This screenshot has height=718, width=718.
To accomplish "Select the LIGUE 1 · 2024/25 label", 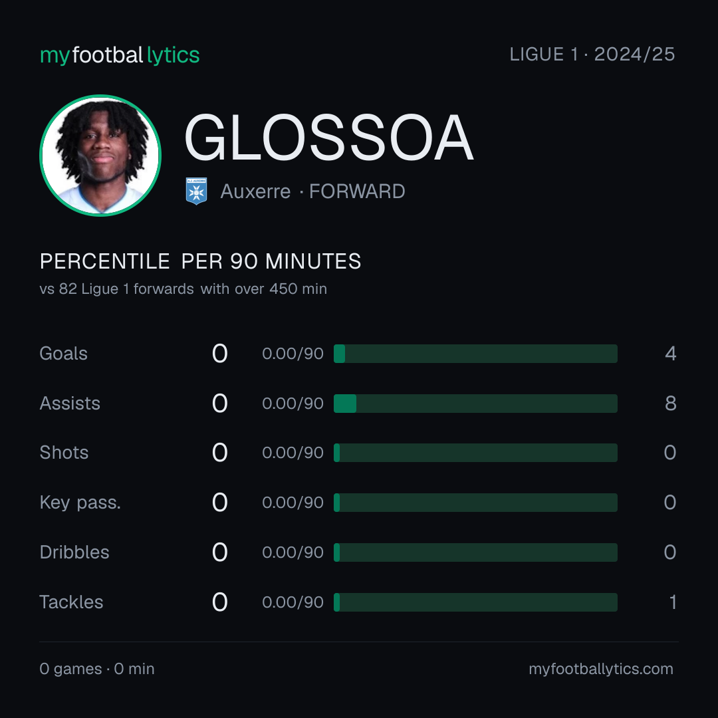I will tap(592, 55).
